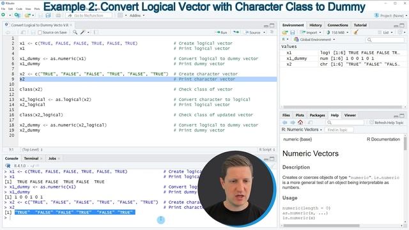Click the Help search field
This screenshot has width=409, height=230.
point(345,122)
